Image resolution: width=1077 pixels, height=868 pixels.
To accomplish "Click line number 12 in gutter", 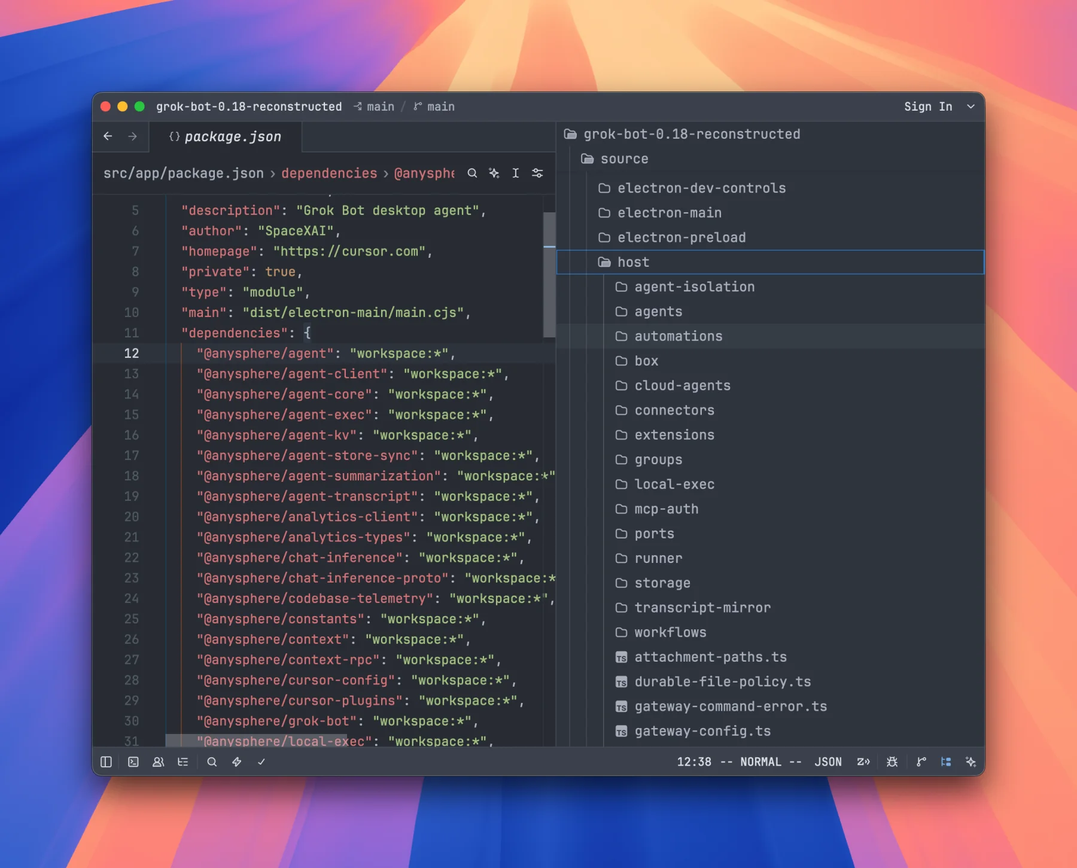I will pos(132,353).
